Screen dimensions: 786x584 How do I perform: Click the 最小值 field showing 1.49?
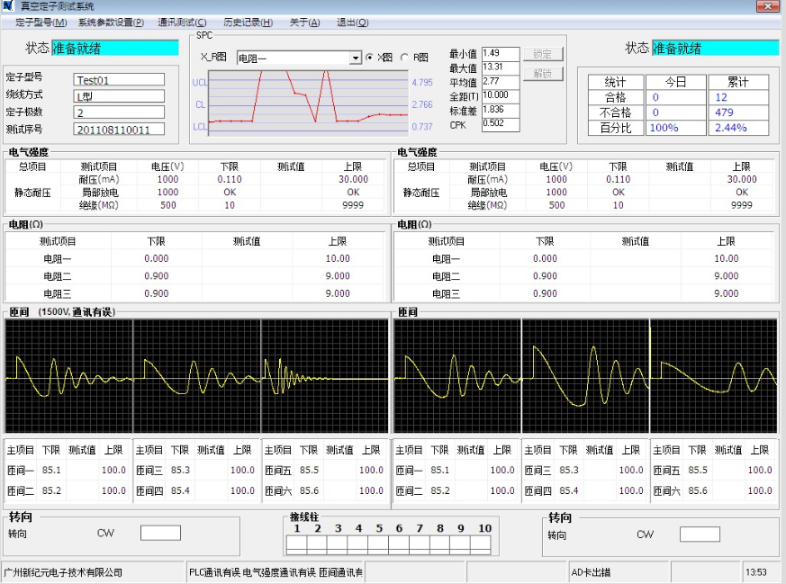[x=500, y=53]
